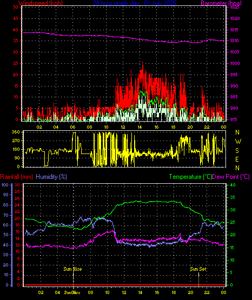This screenshot has height=300, width=252.
Task: Click 35 on the Temperature axis
Action: (x=233, y=197)
